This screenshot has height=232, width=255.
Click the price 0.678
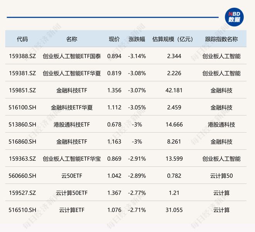click(114, 124)
